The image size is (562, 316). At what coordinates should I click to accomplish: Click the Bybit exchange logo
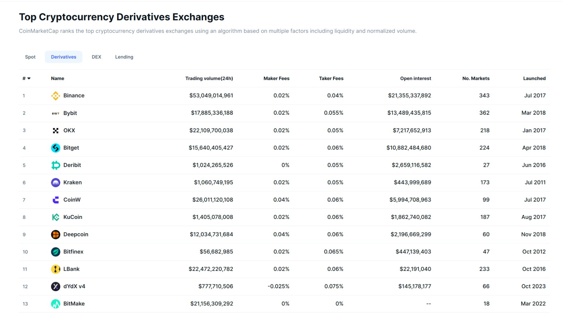point(55,113)
